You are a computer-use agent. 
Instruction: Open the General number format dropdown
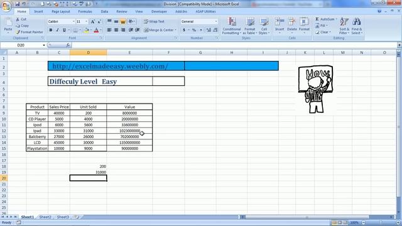pyautogui.click(x=216, y=21)
